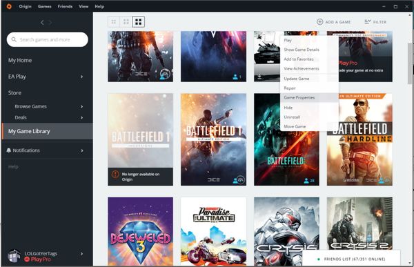Image resolution: width=414 pixels, height=267 pixels.
Task: Select the Battlefield 4 game tile
Action: [x=141, y=57]
